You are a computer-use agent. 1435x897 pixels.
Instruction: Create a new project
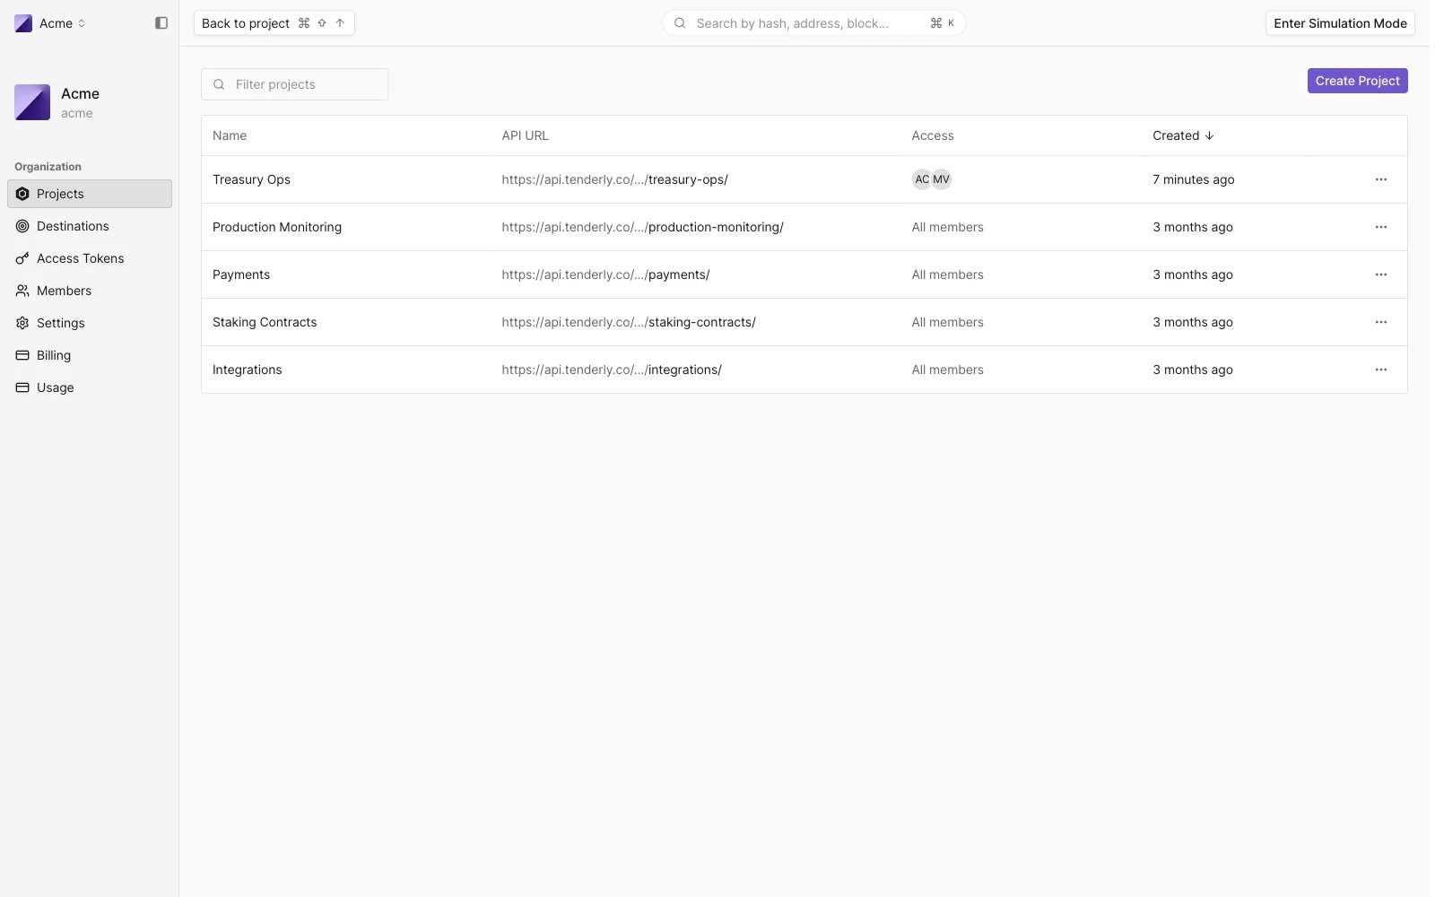coord(1357,81)
